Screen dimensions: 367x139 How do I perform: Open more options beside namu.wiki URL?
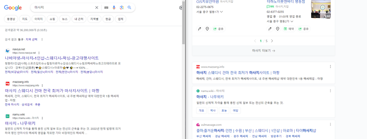tap(42, 118)
